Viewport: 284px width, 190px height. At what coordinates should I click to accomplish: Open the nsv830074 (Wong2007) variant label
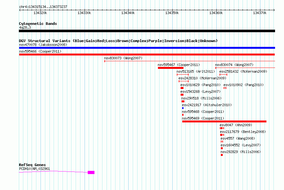tap(234, 65)
